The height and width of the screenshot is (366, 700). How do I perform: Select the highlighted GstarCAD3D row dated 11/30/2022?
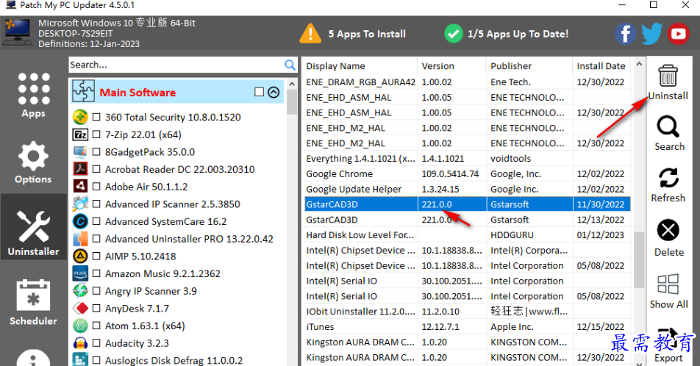[468, 204]
